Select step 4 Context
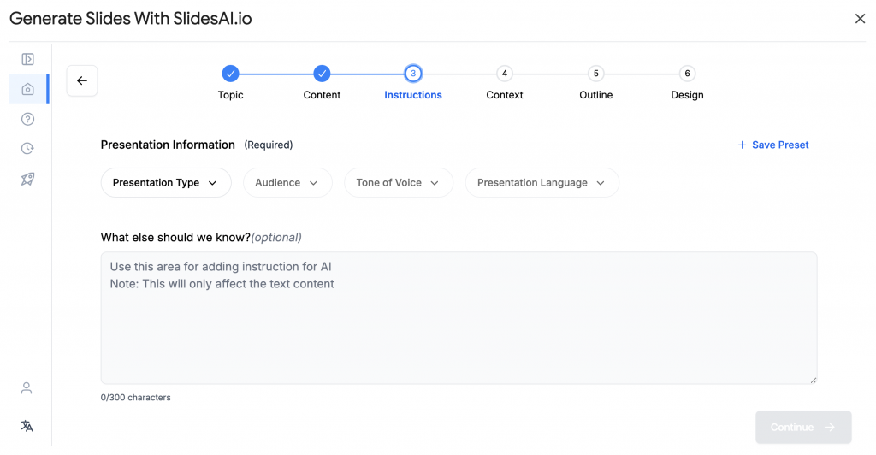 (505, 74)
